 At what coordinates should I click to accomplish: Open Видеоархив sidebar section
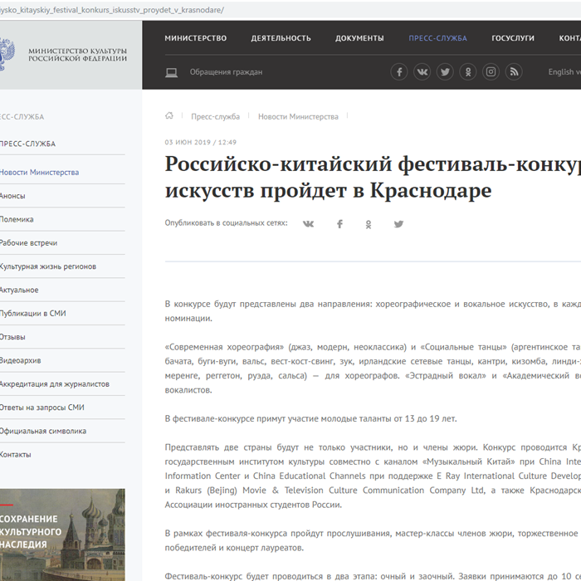(x=21, y=360)
